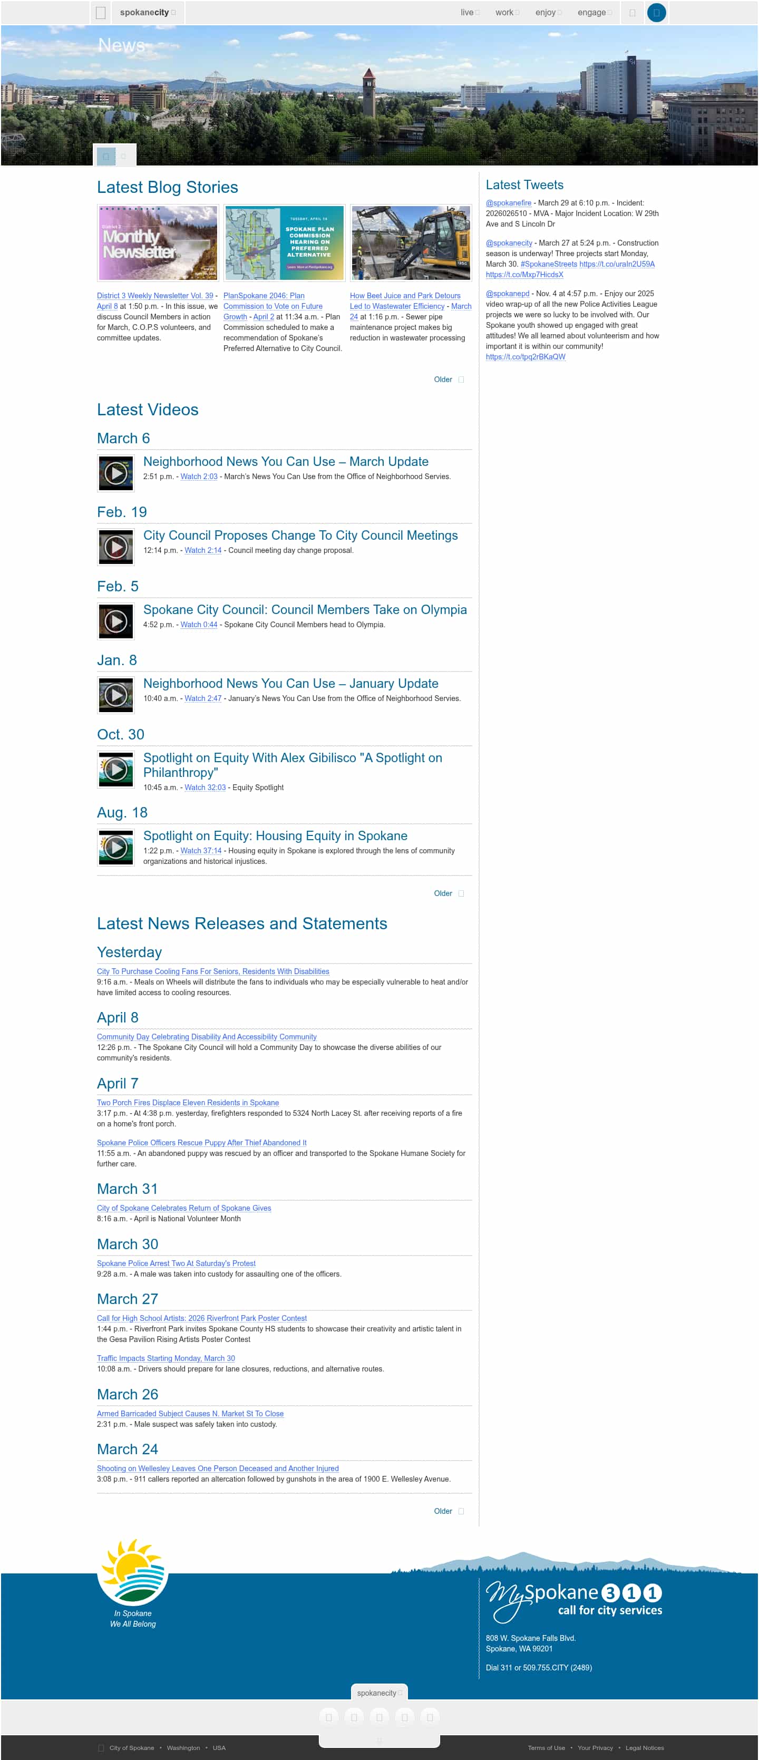This screenshot has height=1760, width=759.
Task: Select the second light banner tab button
Action: pyautogui.click(x=124, y=157)
